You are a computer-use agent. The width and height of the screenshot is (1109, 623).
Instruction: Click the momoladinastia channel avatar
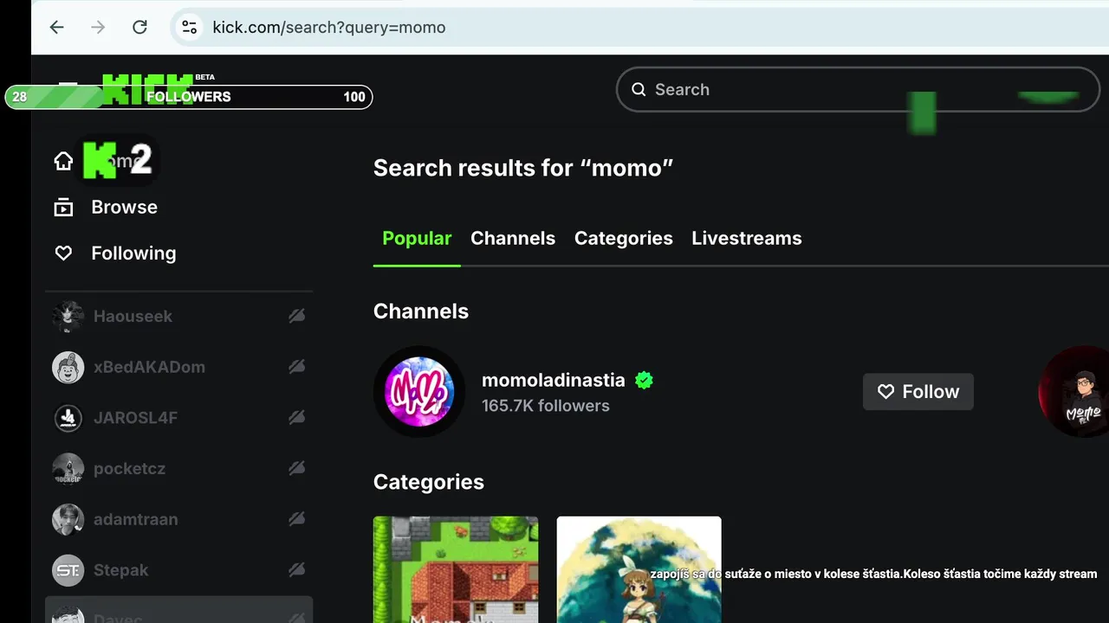[419, 392]
